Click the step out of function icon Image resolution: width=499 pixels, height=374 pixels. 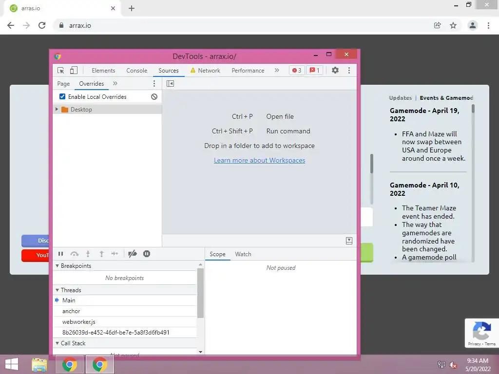tap(101, 254)
